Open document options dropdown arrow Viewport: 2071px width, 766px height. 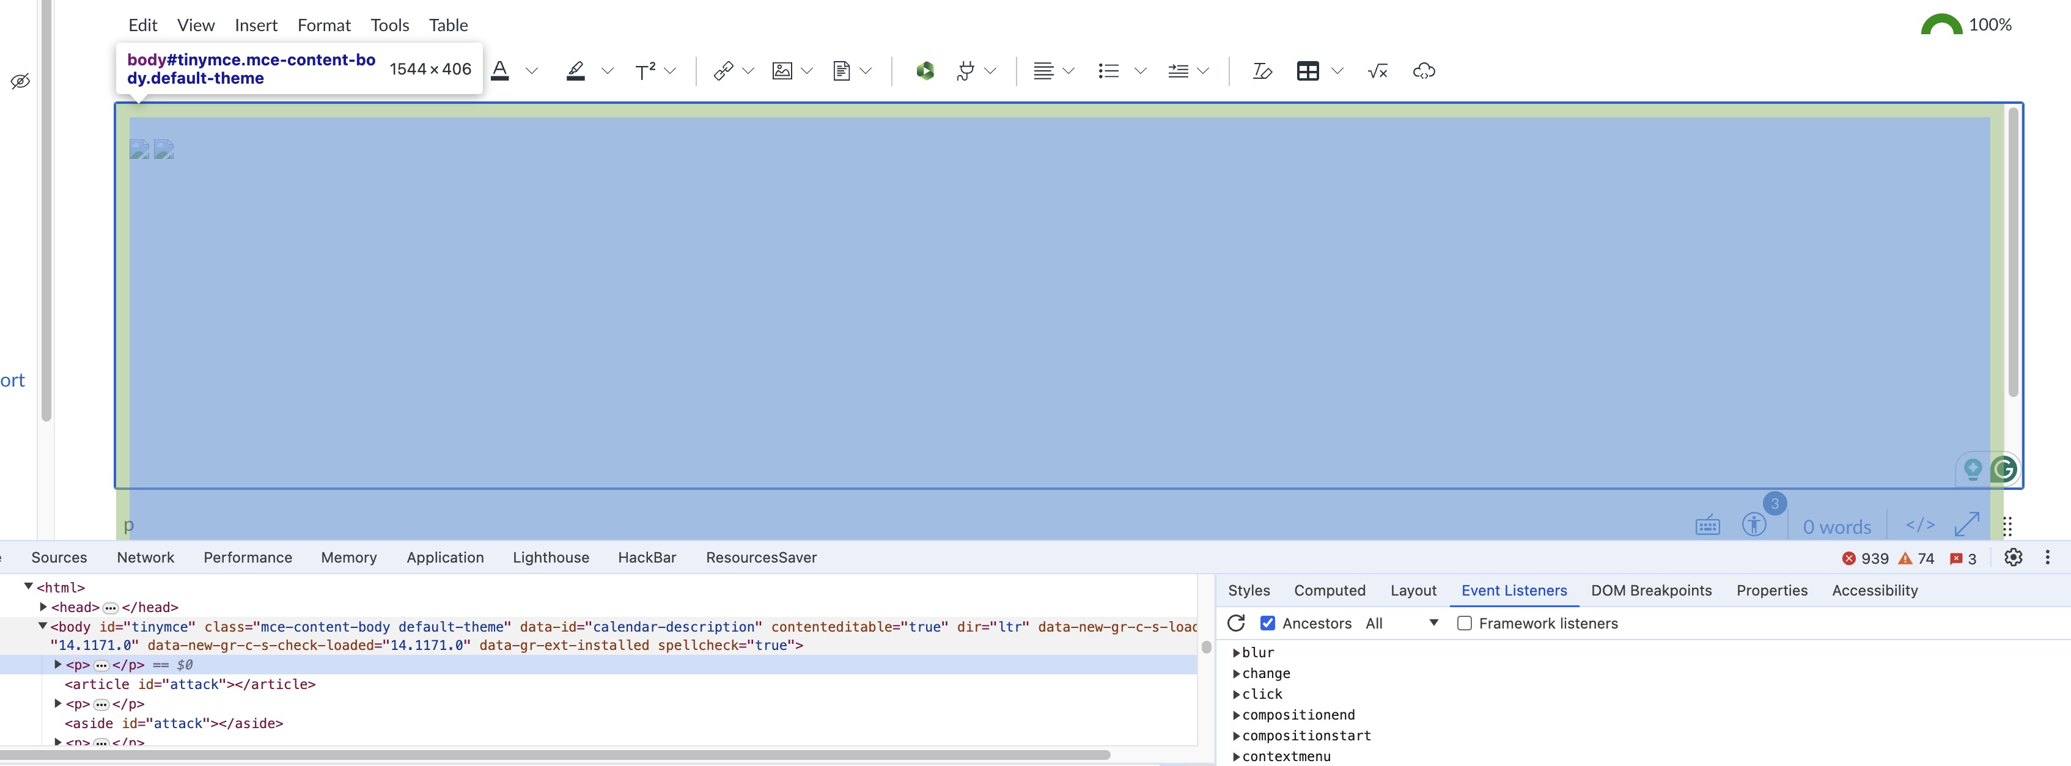tap(866, 71)
